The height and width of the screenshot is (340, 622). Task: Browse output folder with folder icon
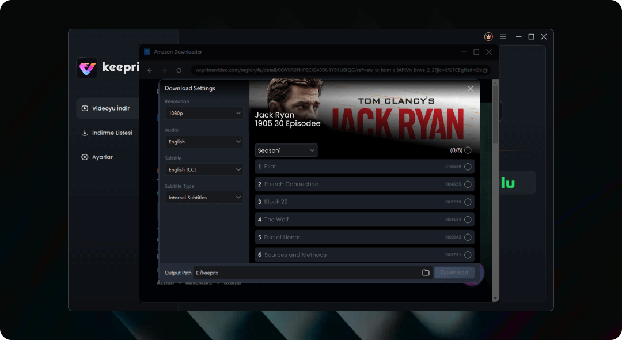pos(426,273)
